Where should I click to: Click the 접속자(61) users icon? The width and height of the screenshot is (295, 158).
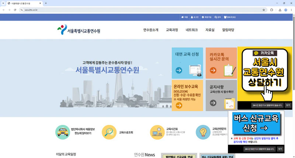(x=225, y=17)
